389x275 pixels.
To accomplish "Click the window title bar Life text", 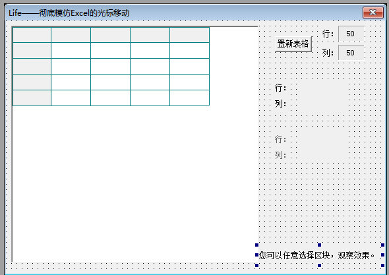I will pyautogui.click(x=15, y=13).
